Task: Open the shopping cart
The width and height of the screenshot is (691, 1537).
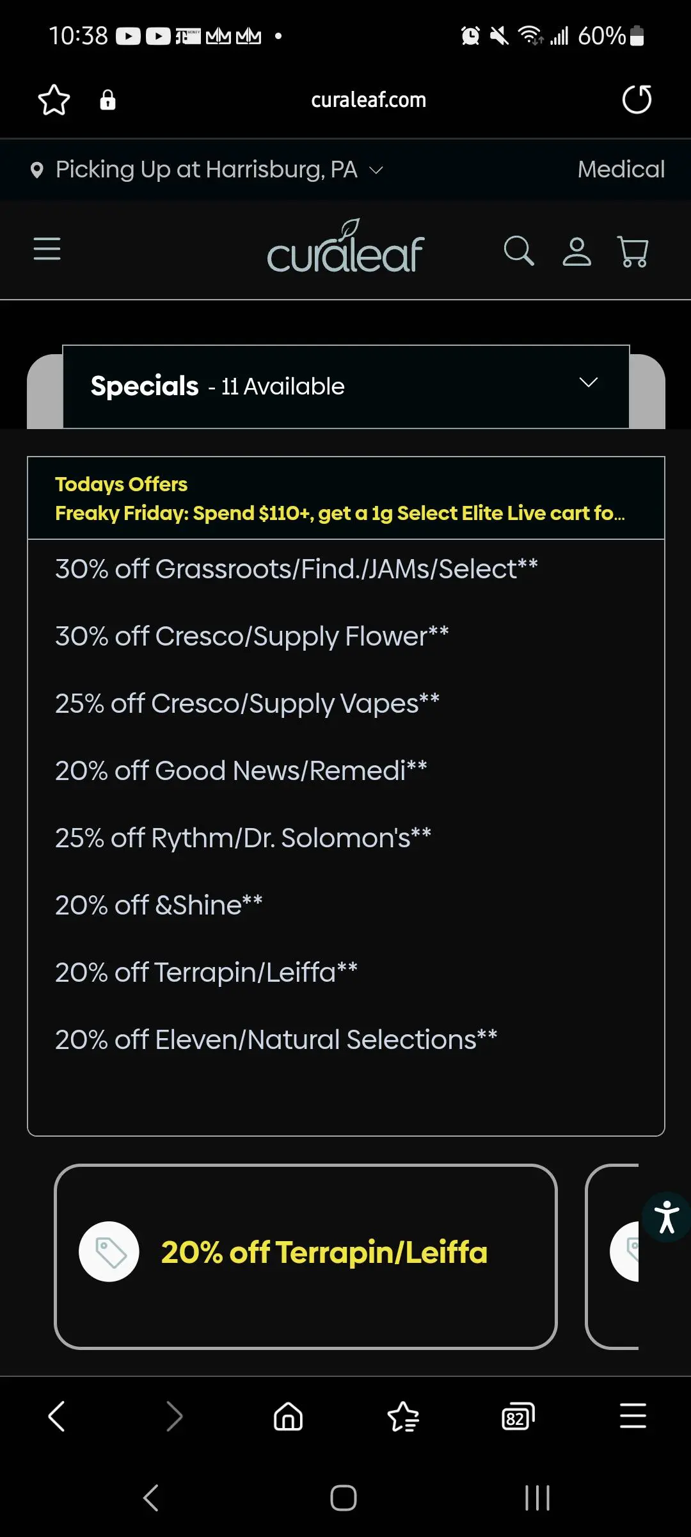Action: click(633, 251)
